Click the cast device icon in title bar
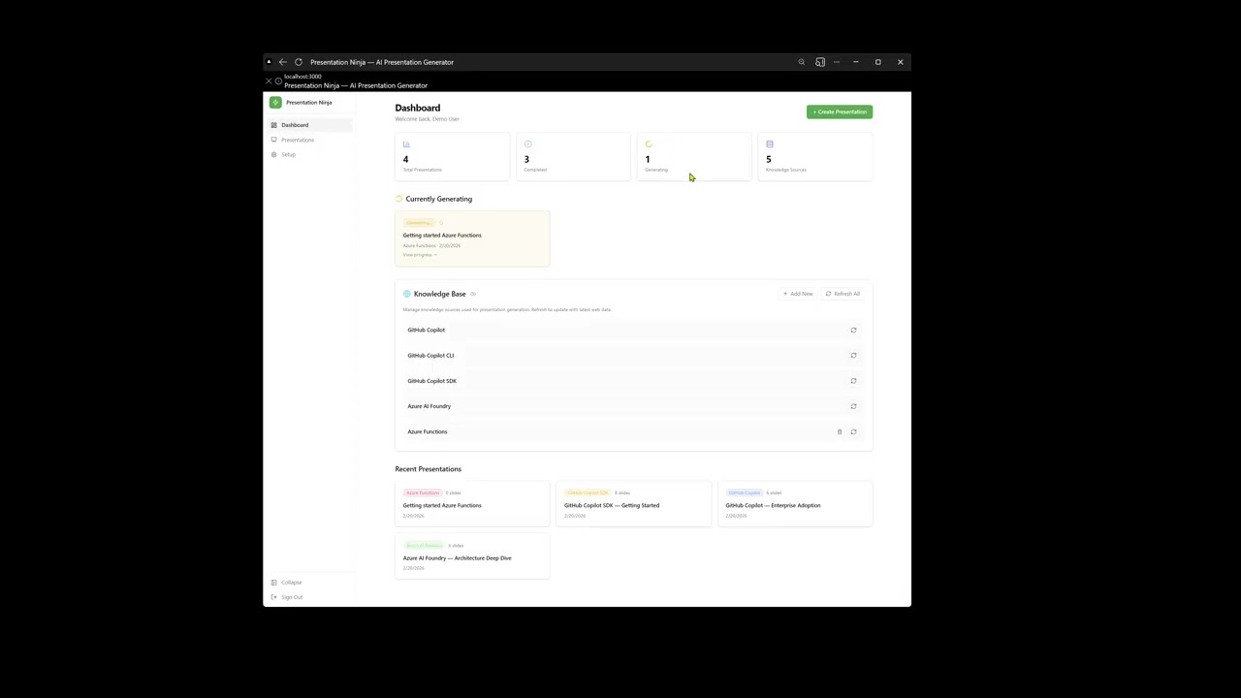 pos(820,62)
